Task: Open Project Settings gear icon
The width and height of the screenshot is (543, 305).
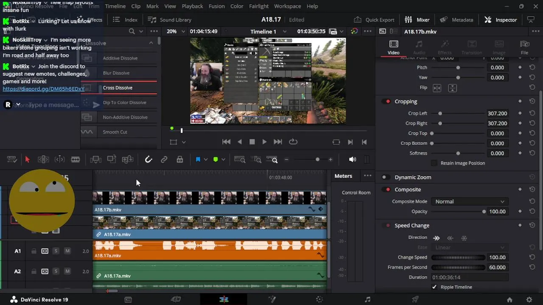Action: click(x=529, y=299)
